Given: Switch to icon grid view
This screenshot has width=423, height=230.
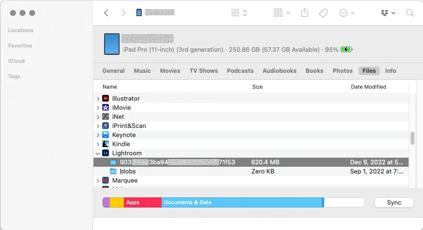Looking at the screenshot, I should click(x=235, y=12).
